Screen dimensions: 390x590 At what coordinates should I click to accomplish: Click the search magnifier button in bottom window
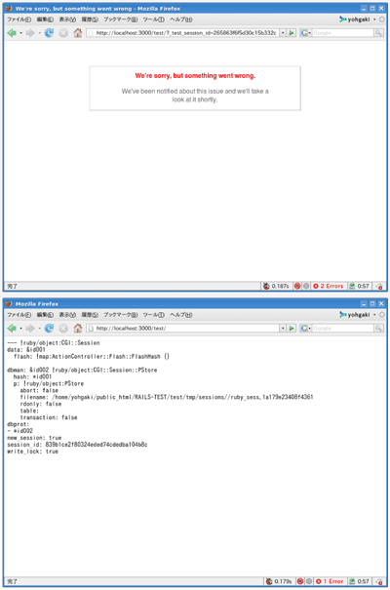click(378, 329)
